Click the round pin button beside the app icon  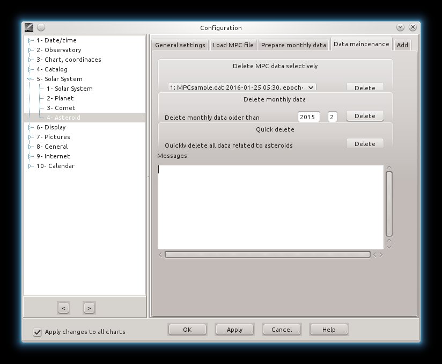[41, 27]
